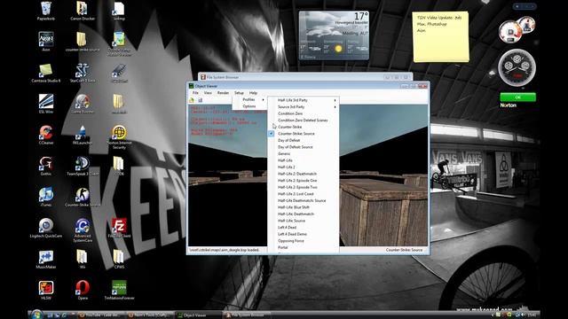Launch the Logitech QuickCam shortcut

[46, 229]
